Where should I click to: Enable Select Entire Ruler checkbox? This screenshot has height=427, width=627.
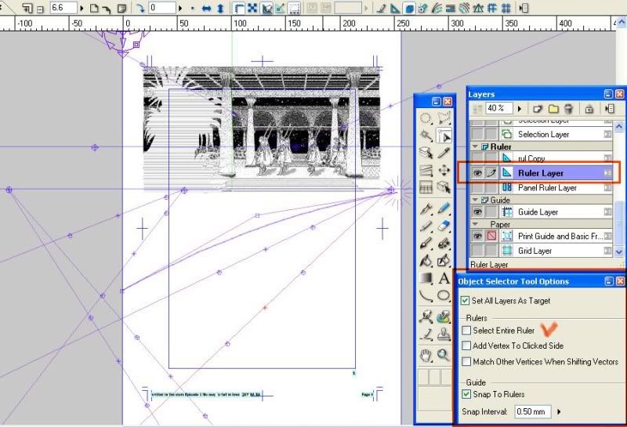[466, 331]
